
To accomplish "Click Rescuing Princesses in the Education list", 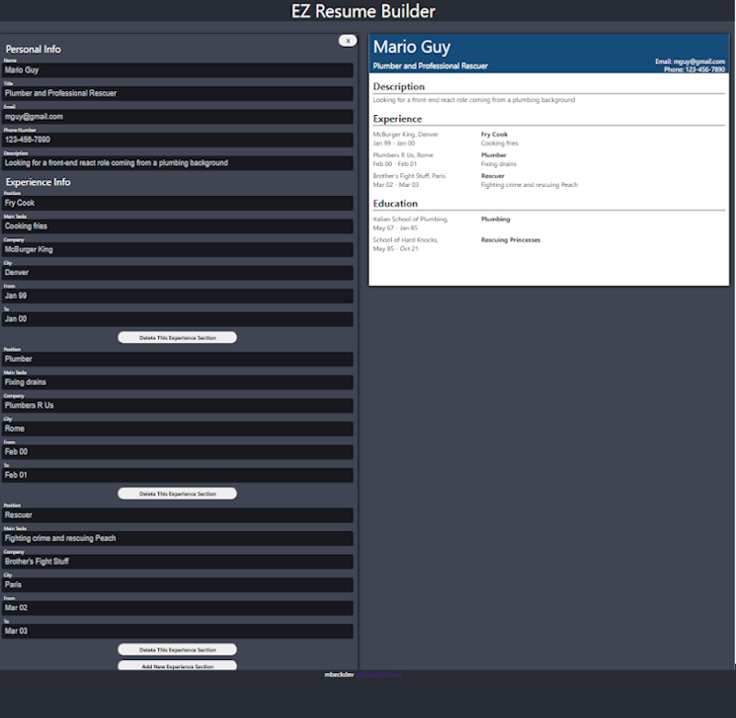I will [511, 239].
